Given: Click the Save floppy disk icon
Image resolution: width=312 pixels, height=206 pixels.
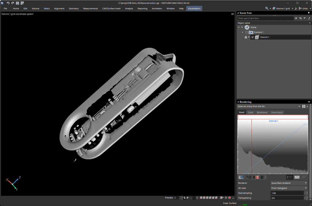Looking at the screenshot, I should [x=17, y=3].
